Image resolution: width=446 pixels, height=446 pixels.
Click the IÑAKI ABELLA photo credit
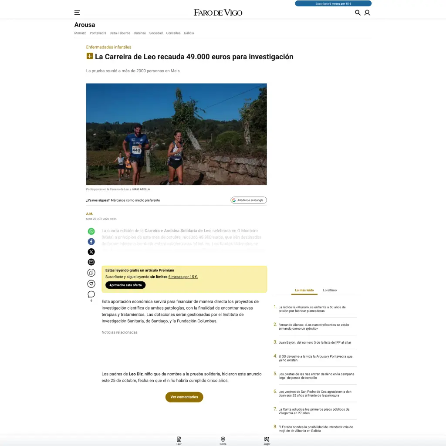click(x=141, y=189)
